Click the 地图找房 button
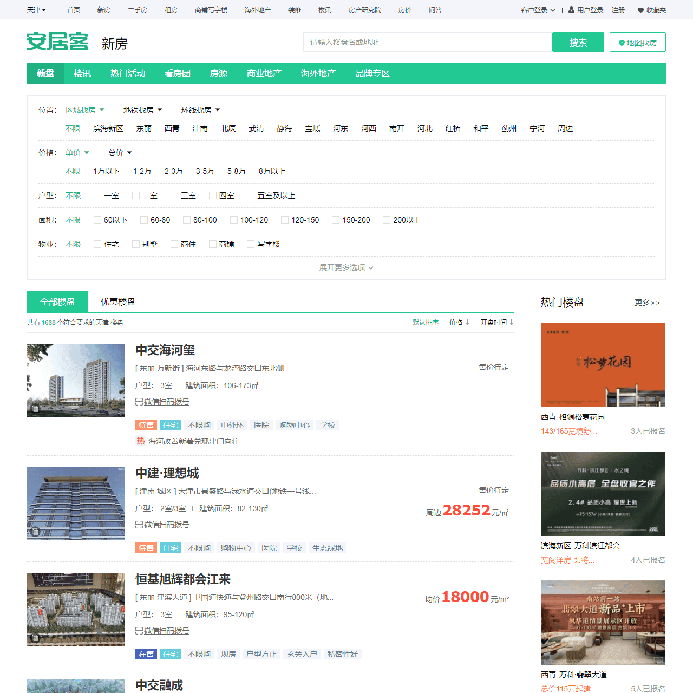Image resolution: width=693 pixels, height=693 pixels. [x=638, y=42]
